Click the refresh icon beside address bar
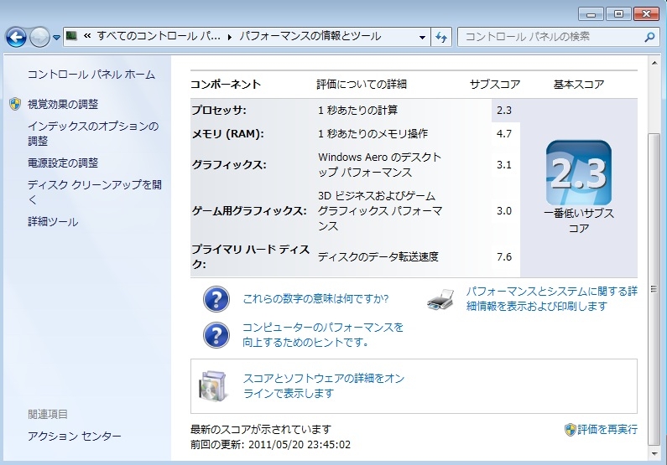 [x=443, y=37]
